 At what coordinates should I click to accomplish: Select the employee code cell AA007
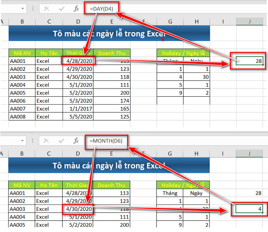coord(22,109)
